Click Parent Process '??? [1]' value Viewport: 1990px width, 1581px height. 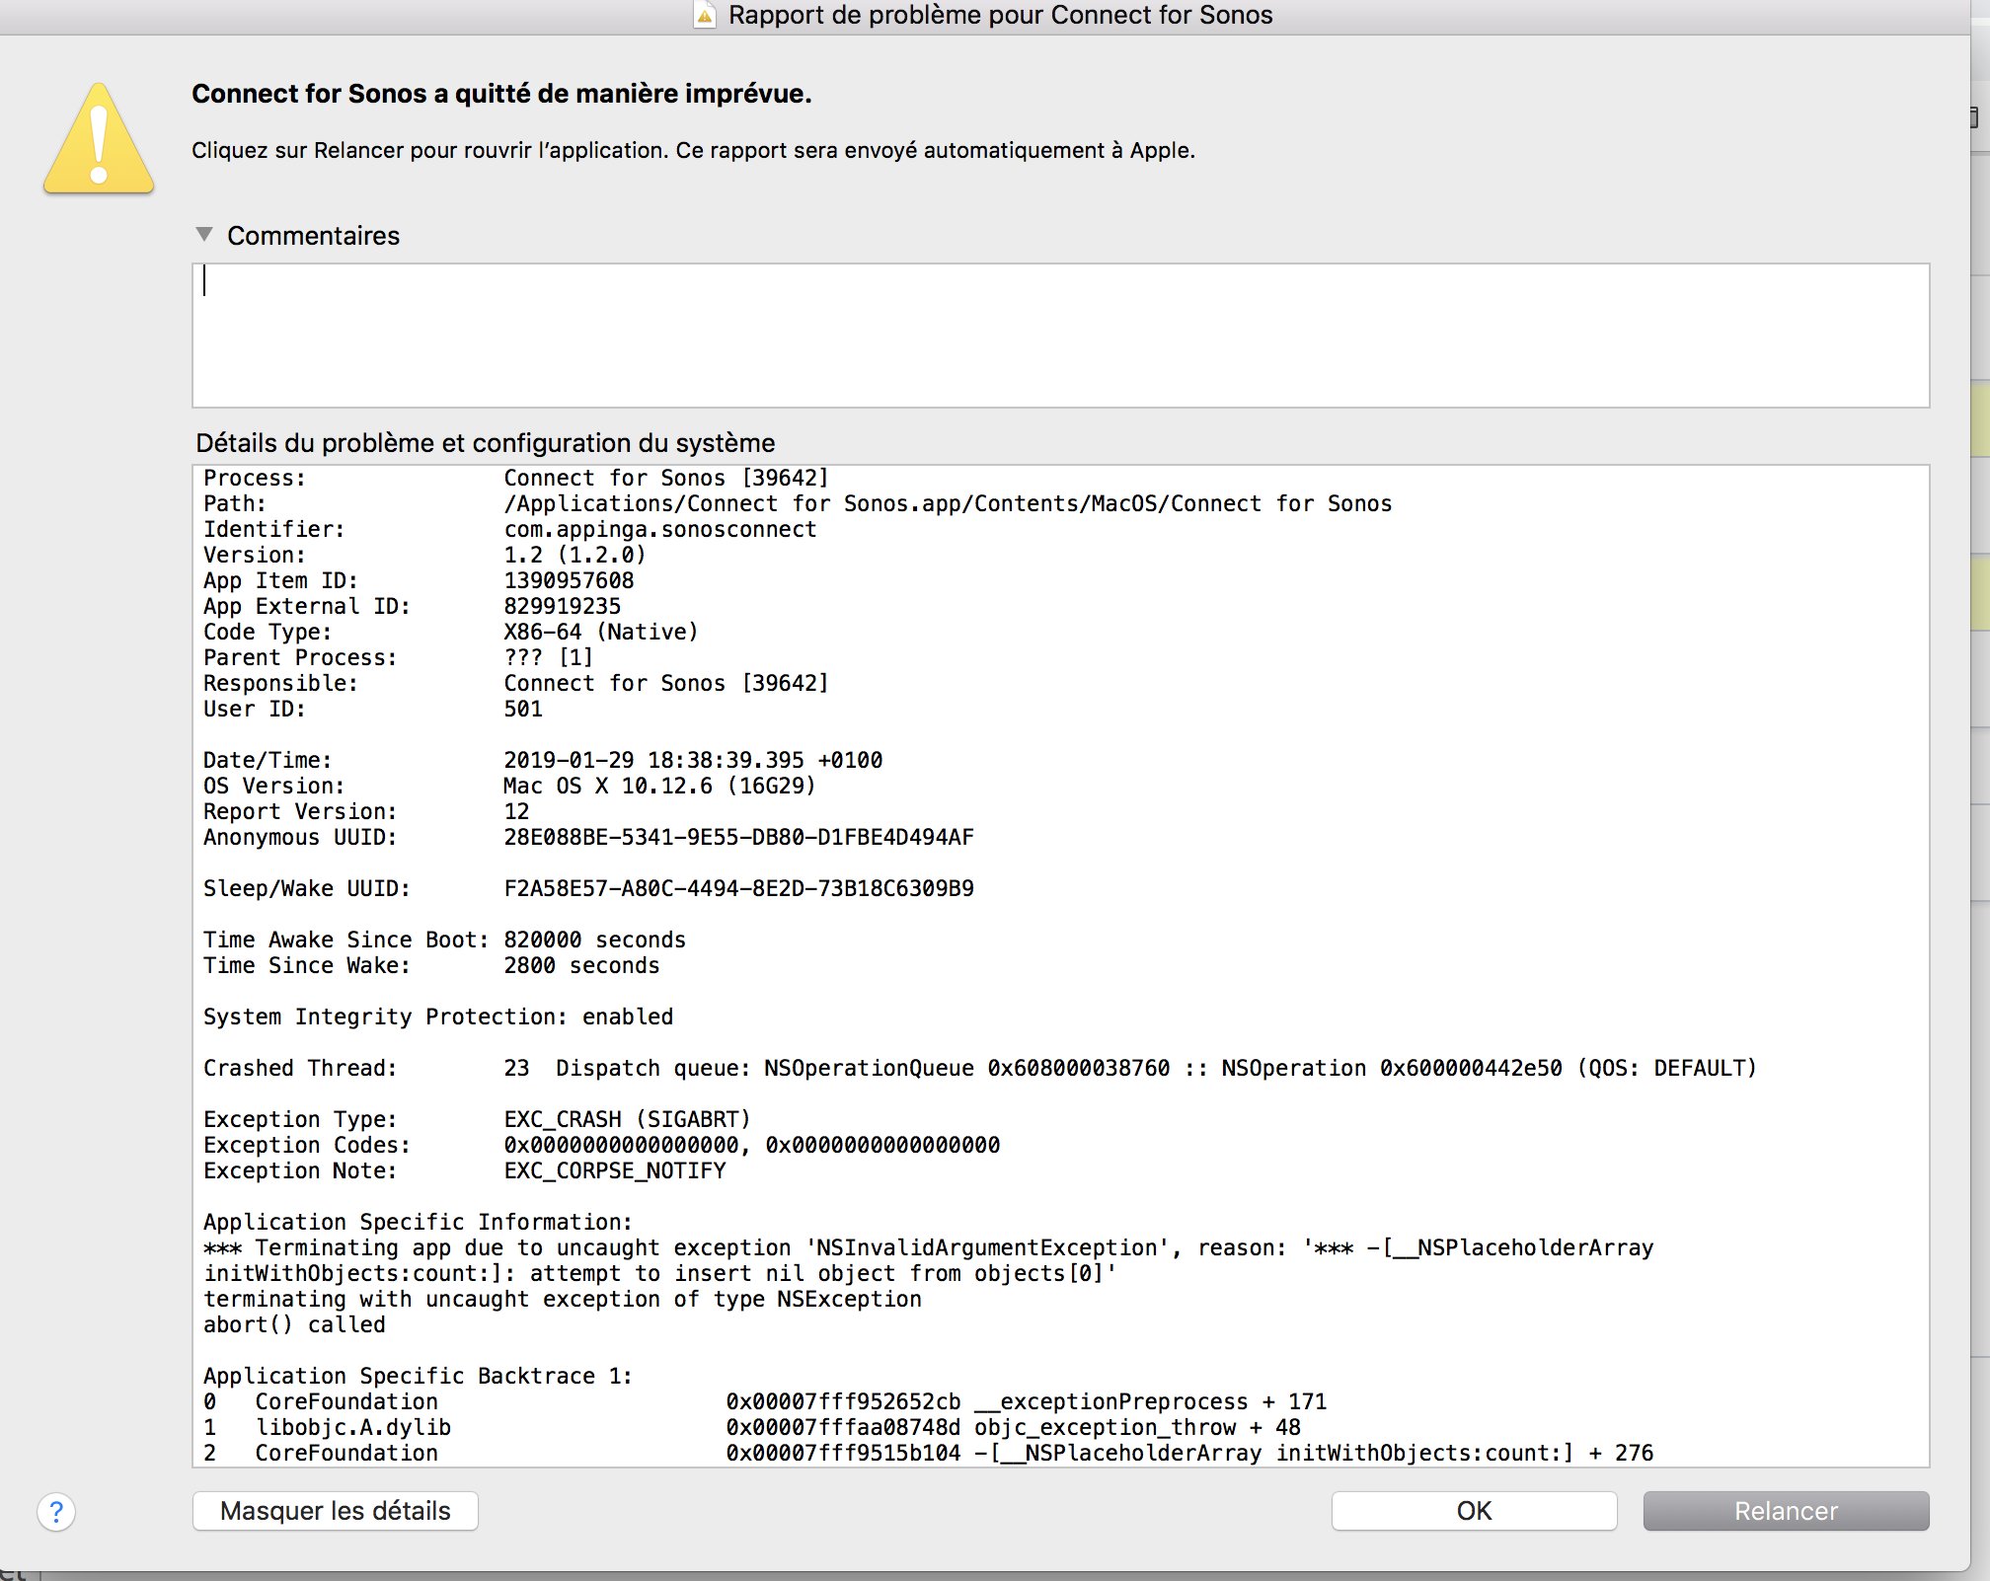pos(549,657)
